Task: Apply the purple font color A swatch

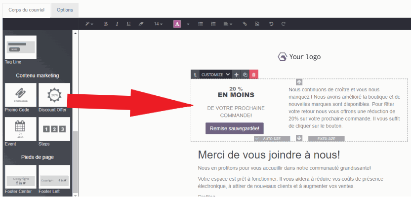Action: tap(177, 24)
